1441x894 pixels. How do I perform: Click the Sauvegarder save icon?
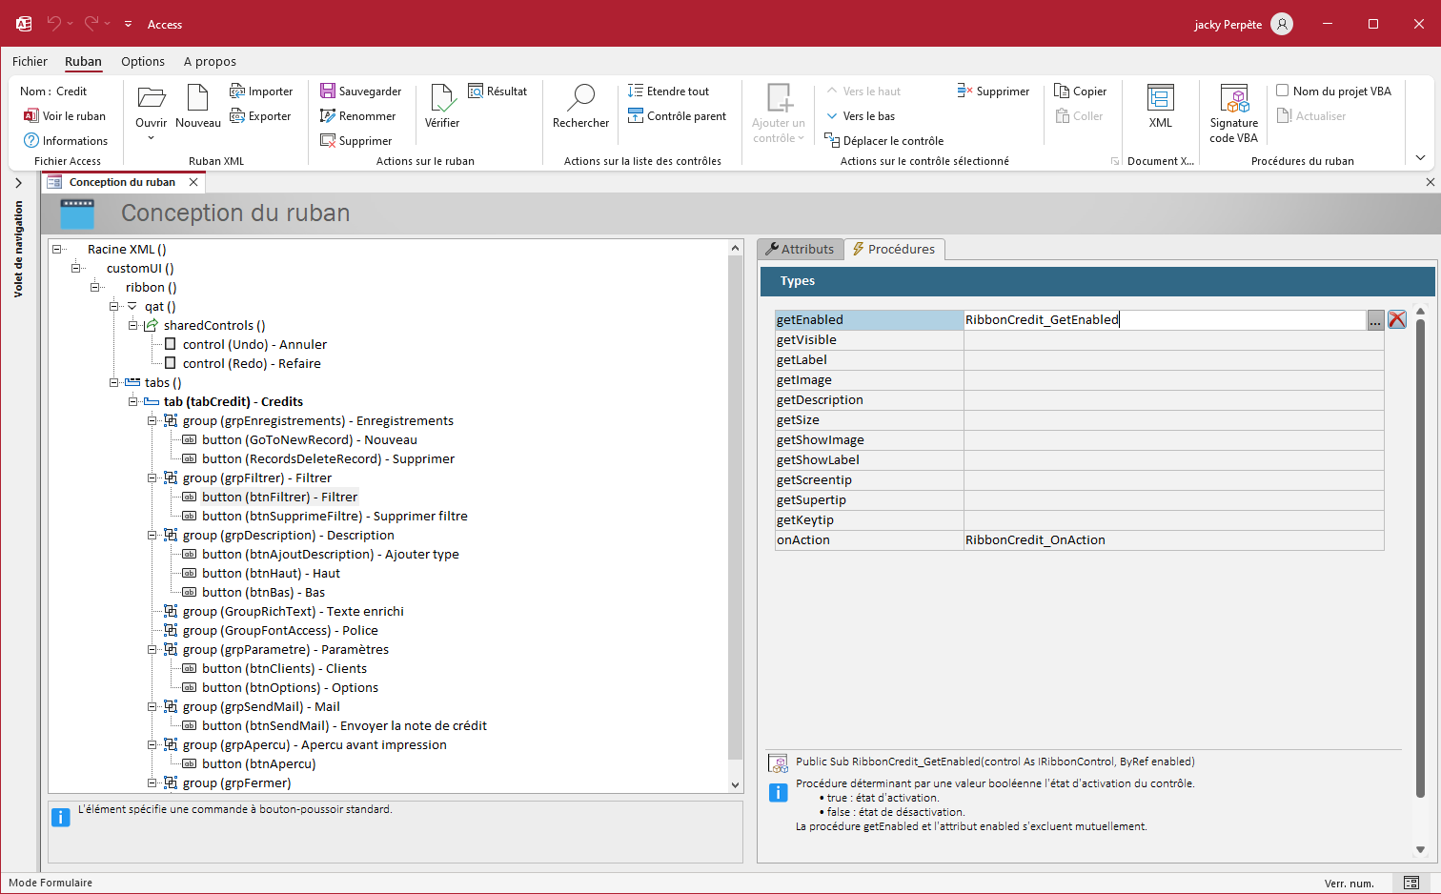[328, 91]
